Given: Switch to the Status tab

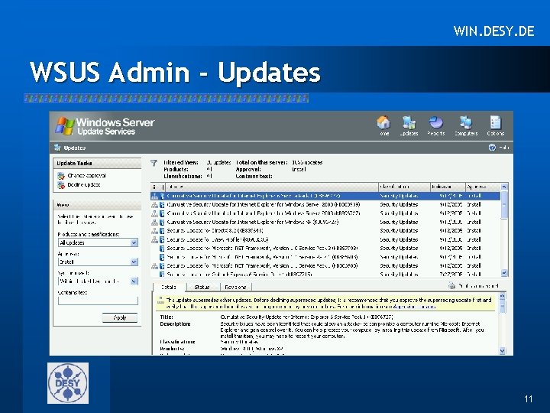Looking at the screenshot, I should click(x=202, y=287).
